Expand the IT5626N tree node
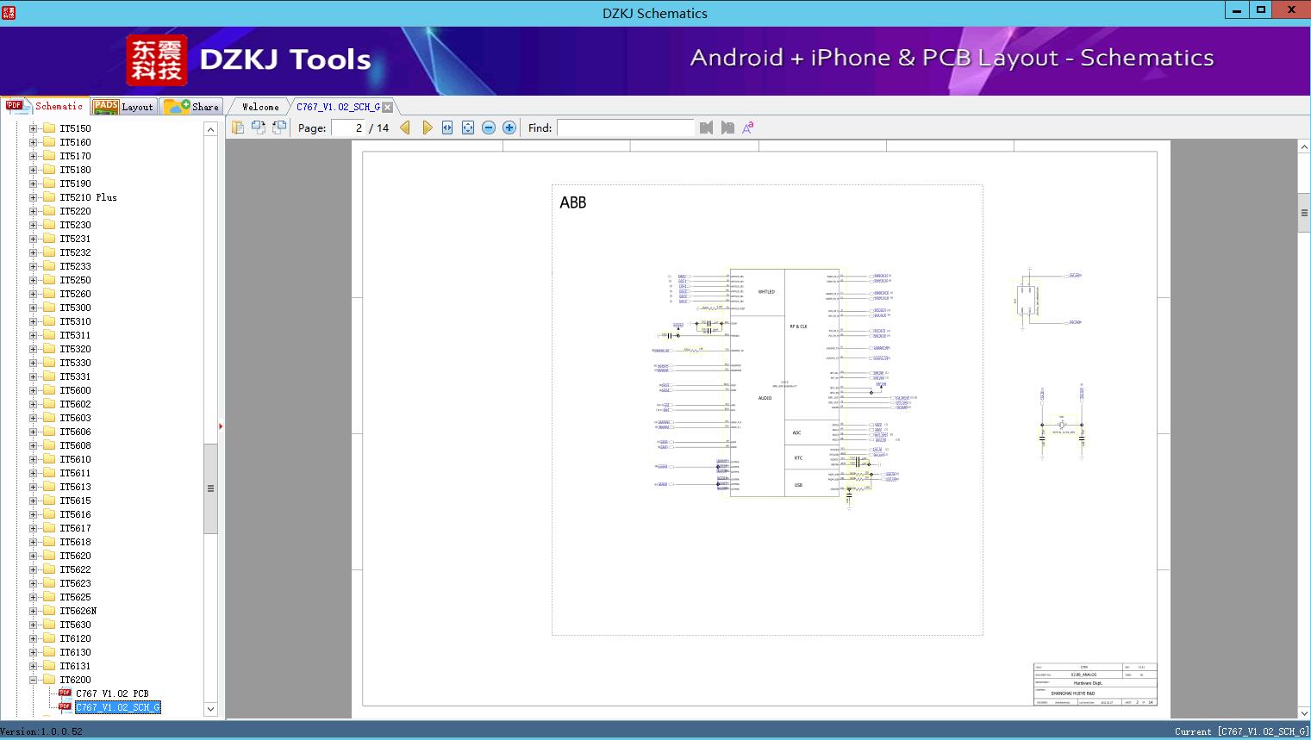 tap(33, 611)
